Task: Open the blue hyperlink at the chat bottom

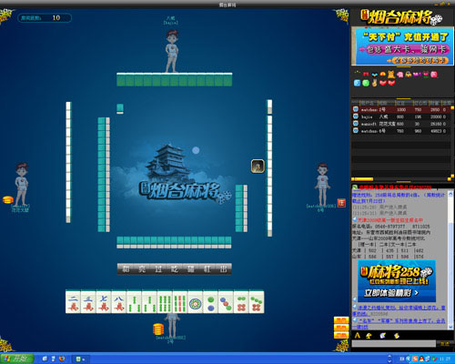Action: point(399,323)
